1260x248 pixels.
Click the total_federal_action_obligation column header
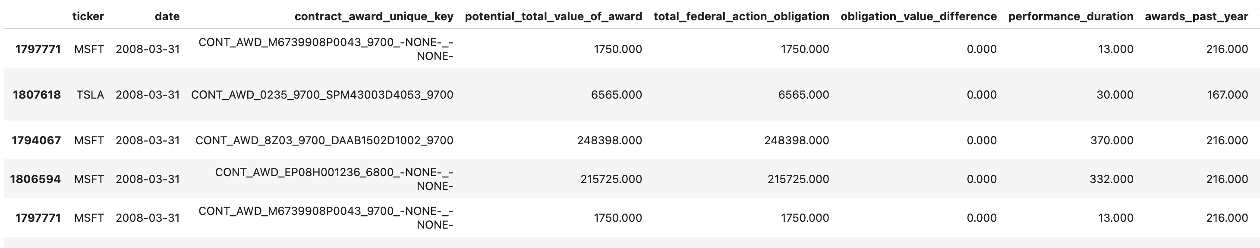click(x=741, y=17)
